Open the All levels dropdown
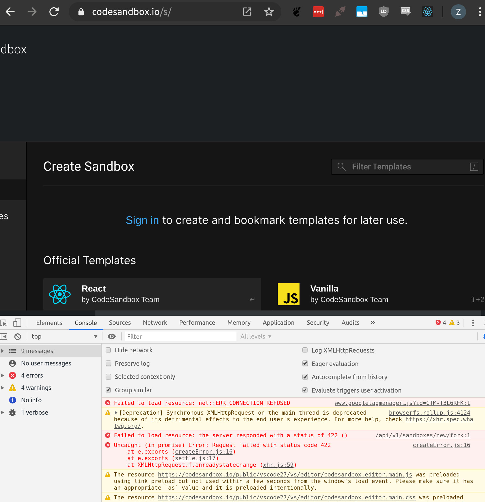This screenshot has width=485, height=502. [x=256, y=337]
